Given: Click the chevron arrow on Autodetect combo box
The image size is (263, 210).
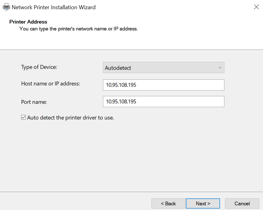Looking at the screenshot, I should pyautogui.click(x=220, y=68).
